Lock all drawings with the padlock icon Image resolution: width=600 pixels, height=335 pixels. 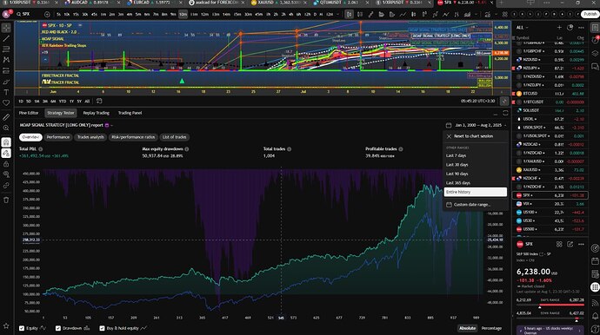(6, 164)
